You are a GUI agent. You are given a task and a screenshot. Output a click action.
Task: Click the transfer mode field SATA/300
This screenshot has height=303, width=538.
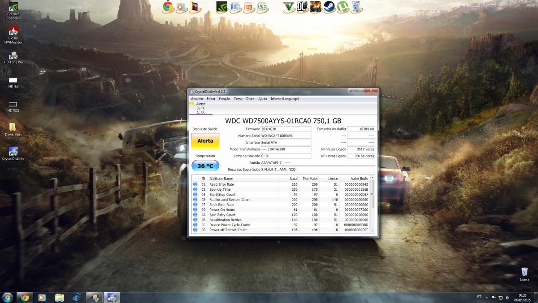coord(286,149)
